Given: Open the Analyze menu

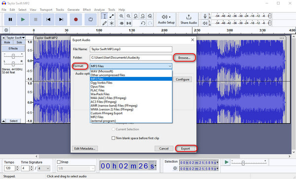Looking at the screenshot, I should tap(99, 10).
